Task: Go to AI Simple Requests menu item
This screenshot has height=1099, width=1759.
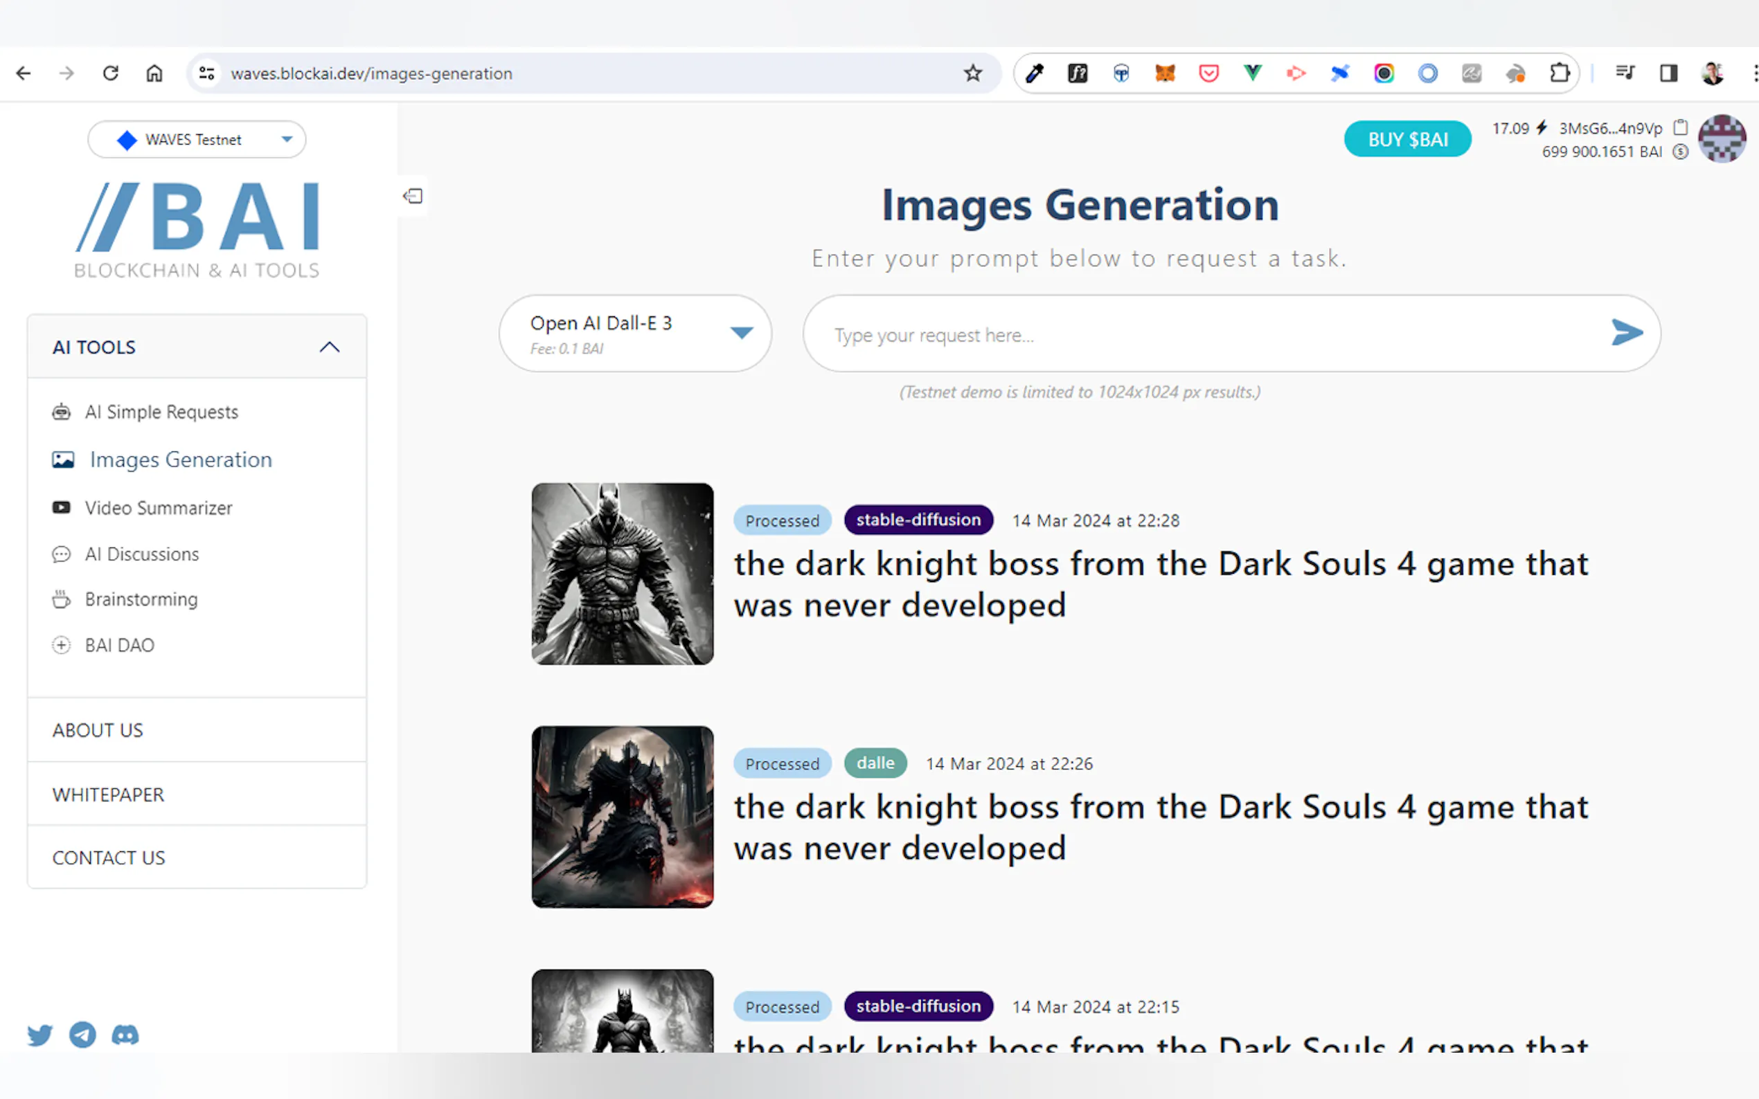Action: [161, 412]
